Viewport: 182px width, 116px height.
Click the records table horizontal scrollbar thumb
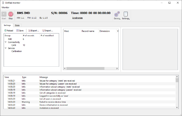point(85,69)
